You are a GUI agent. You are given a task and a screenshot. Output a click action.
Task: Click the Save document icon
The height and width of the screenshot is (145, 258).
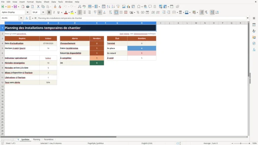point(15,7)
